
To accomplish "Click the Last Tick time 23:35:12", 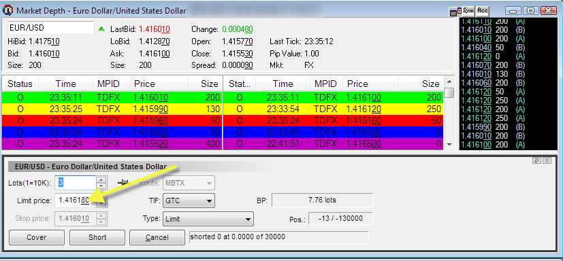I will (x=319, y=41).
